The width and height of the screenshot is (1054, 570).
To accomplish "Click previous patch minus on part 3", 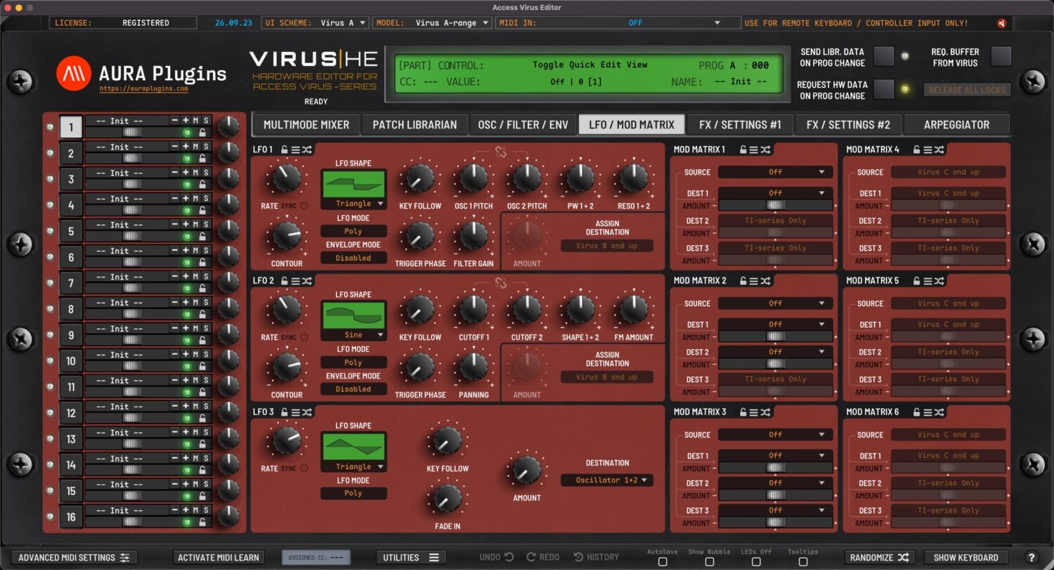I will point(174,173).
